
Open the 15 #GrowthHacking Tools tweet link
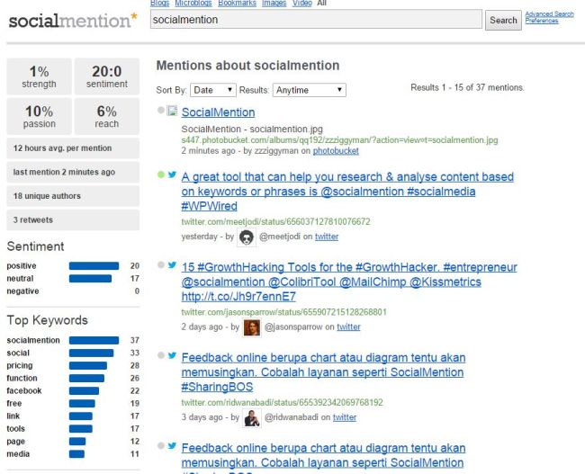[349, 282]
